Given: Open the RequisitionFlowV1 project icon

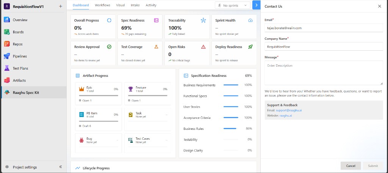Looking at the screenshot, I should (x=7, y=6).
